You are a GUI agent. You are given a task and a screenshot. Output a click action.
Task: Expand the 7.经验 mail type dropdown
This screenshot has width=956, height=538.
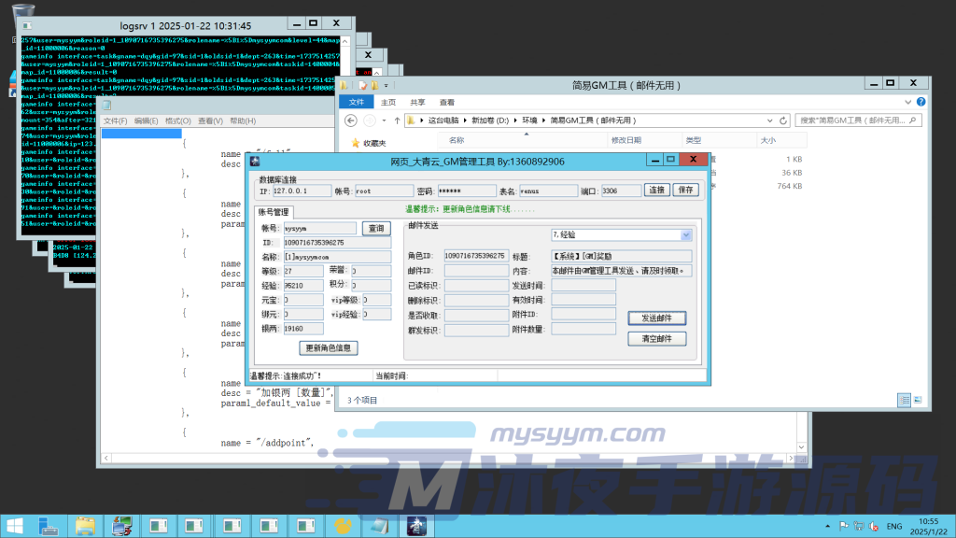(x=686, y=235)
